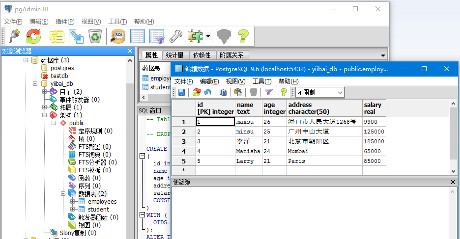Image resolution: width=460 pixels, height=239 pixels.
Task: Click the connect to server plug icon
Action: 15,36
